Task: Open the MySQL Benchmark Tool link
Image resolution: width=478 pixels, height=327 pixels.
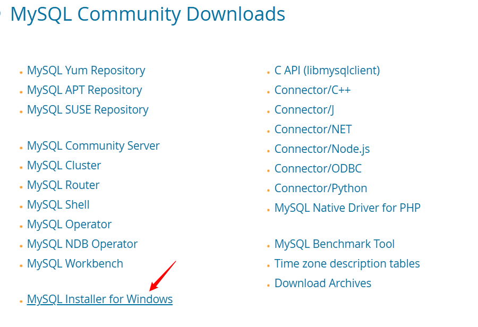Action: click(x=335, y=244)
